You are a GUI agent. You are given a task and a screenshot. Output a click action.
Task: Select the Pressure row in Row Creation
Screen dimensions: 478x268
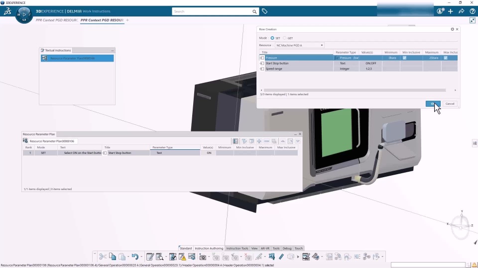pyautogui.click(x=358, y=58)
